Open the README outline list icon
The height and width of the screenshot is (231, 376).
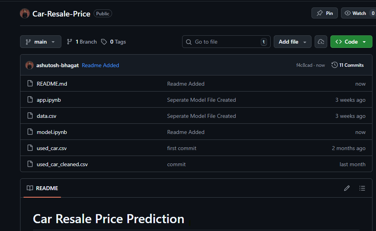[x=362, y=188]
